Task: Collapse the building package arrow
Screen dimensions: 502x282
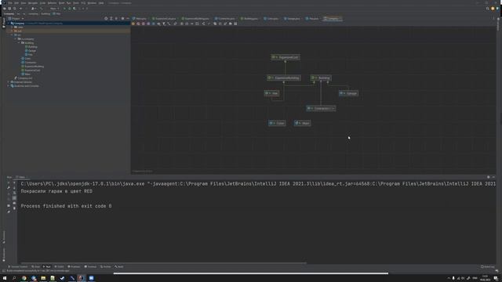Action: pos(19,43)
